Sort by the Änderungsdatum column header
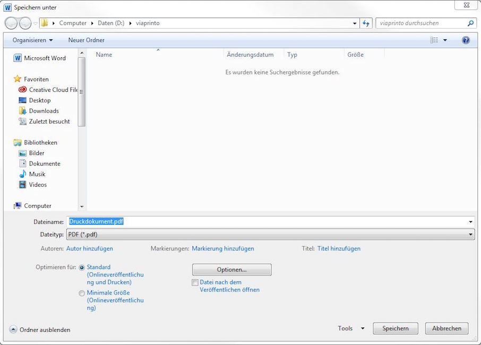 (x=254, y=55)
